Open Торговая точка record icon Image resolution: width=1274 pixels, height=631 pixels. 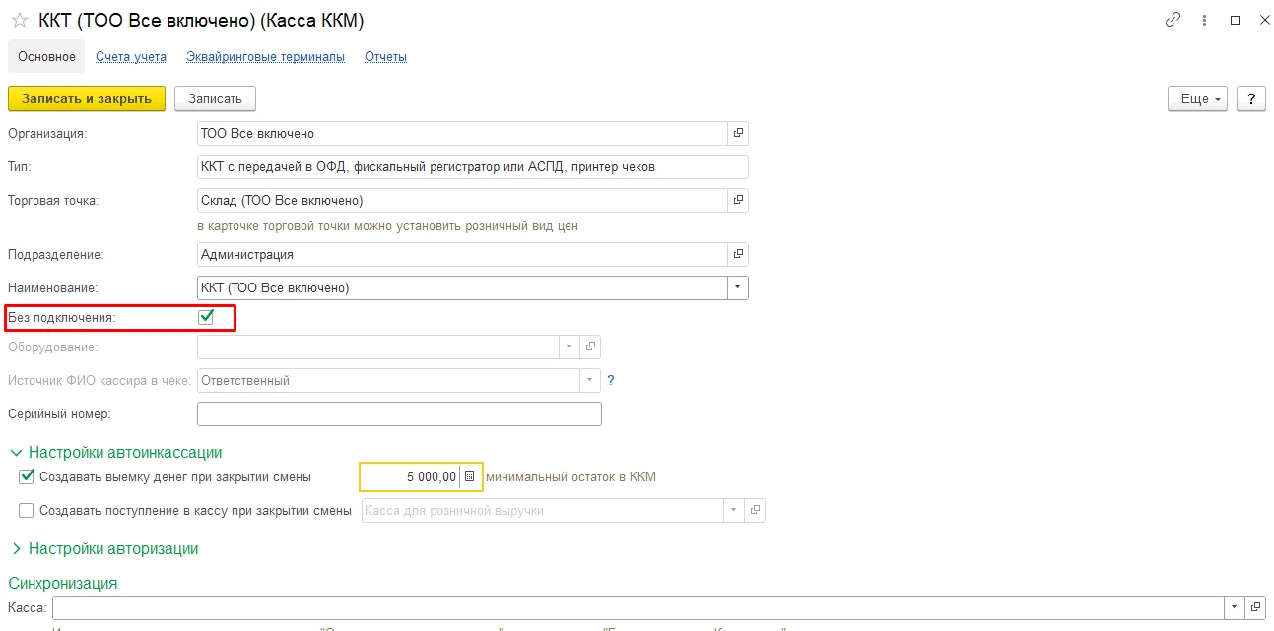point(738,201)
